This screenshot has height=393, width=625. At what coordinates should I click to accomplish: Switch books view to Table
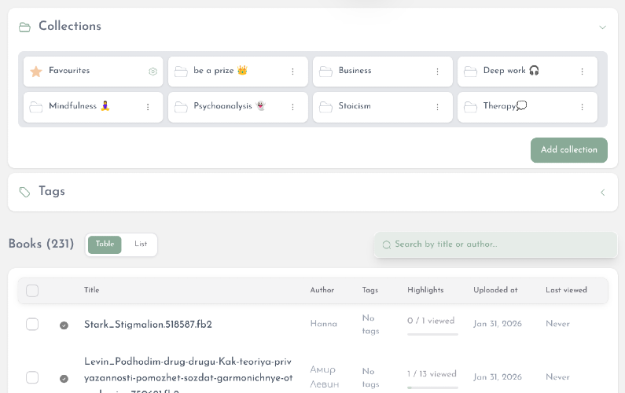[x=105, y=244]
